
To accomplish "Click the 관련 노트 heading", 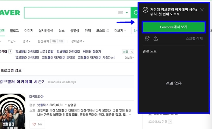I will (x=150, y=51).
